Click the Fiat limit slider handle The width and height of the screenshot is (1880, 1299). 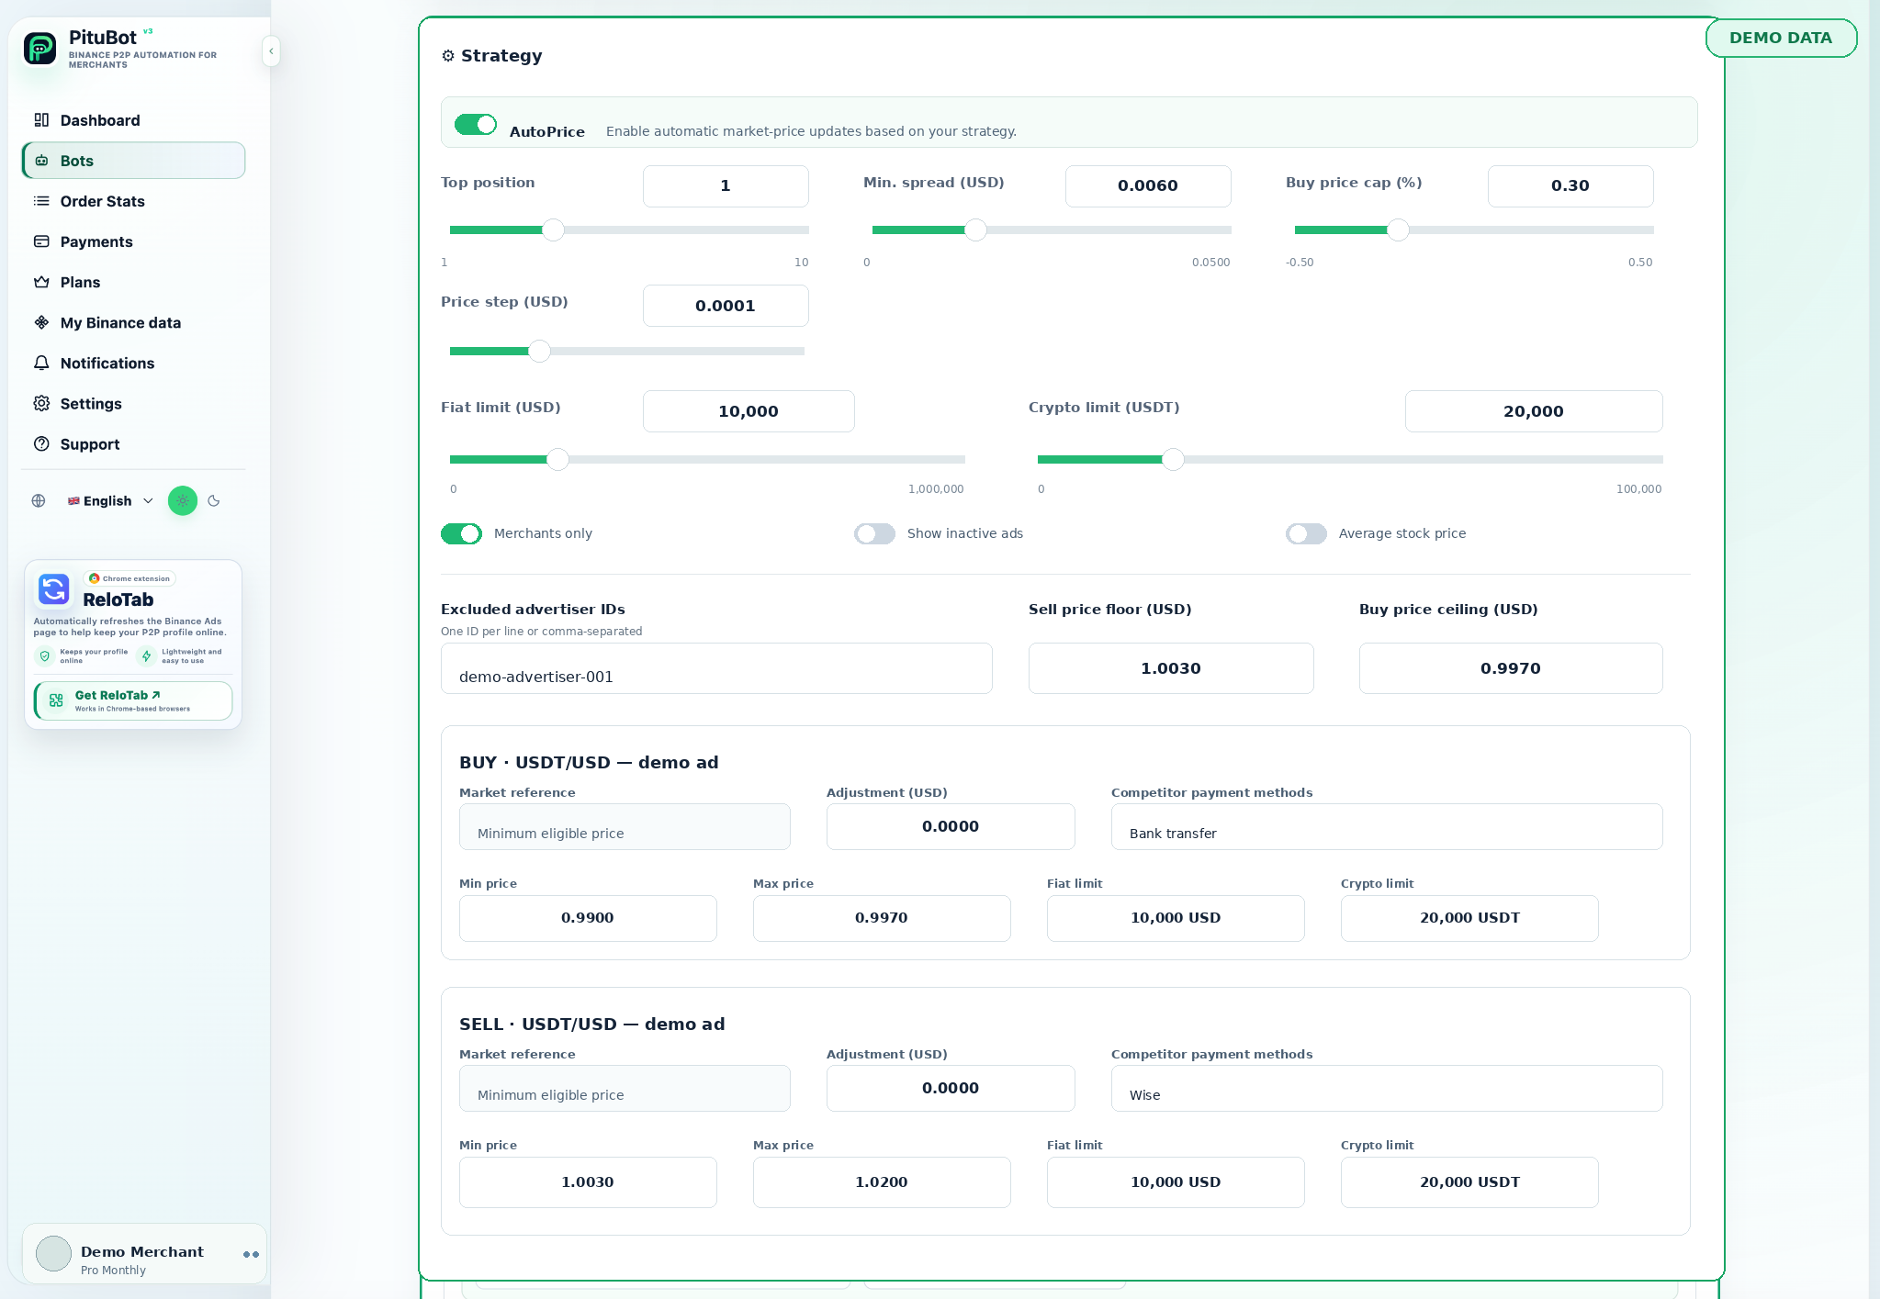click(557, 459)
